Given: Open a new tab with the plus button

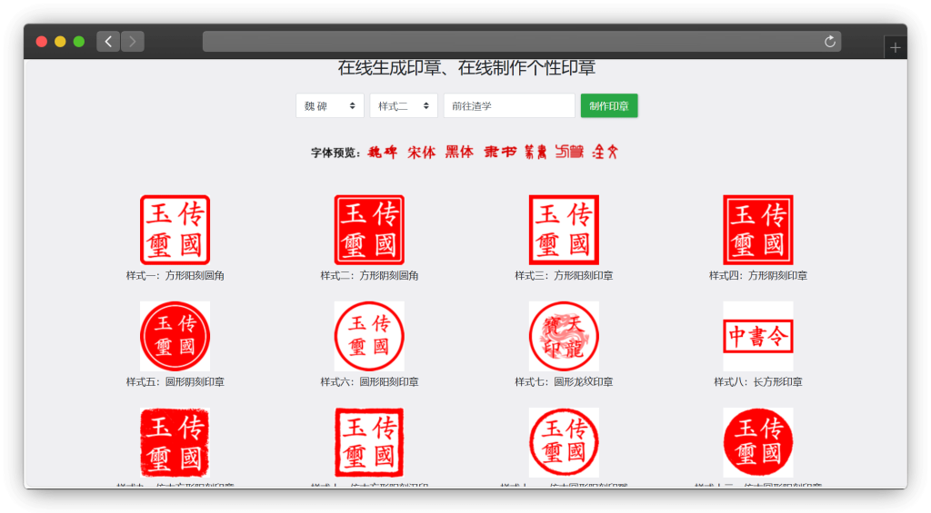Looking at the screenshot, I should click(895, 47).
